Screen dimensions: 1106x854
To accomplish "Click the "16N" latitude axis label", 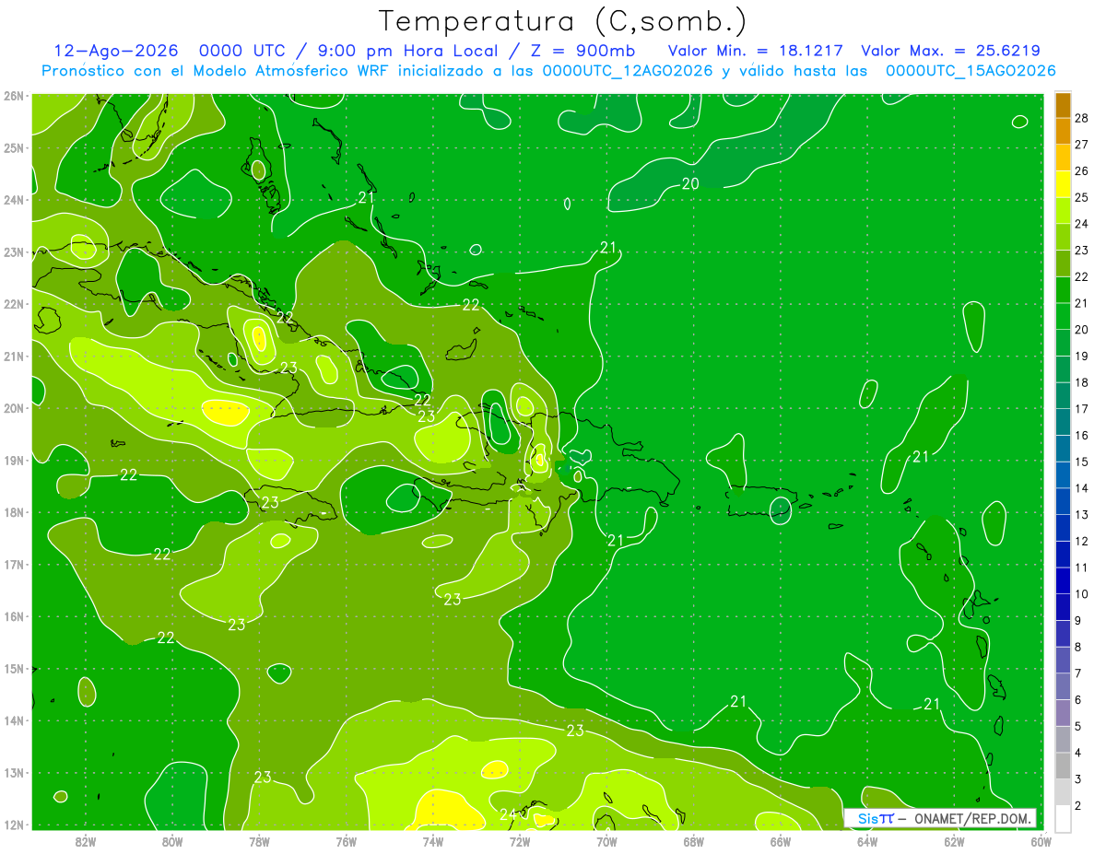I will click(13, 616).
